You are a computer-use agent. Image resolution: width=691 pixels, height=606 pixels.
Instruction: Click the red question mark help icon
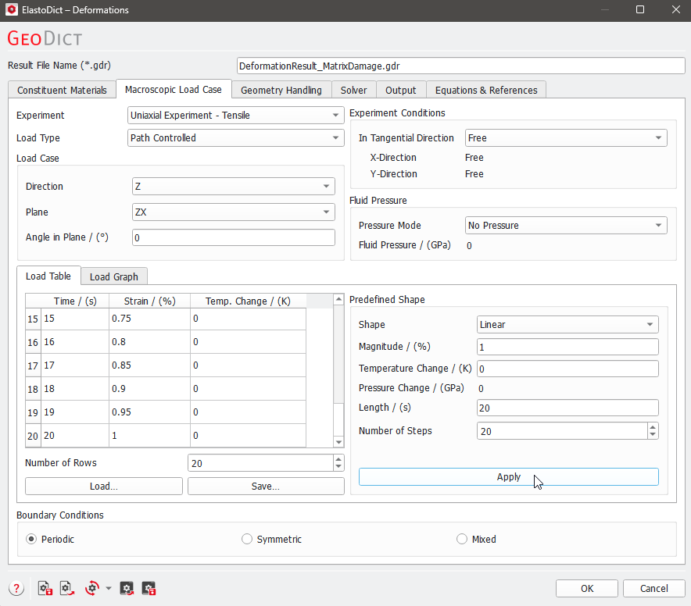coord(17,589)
